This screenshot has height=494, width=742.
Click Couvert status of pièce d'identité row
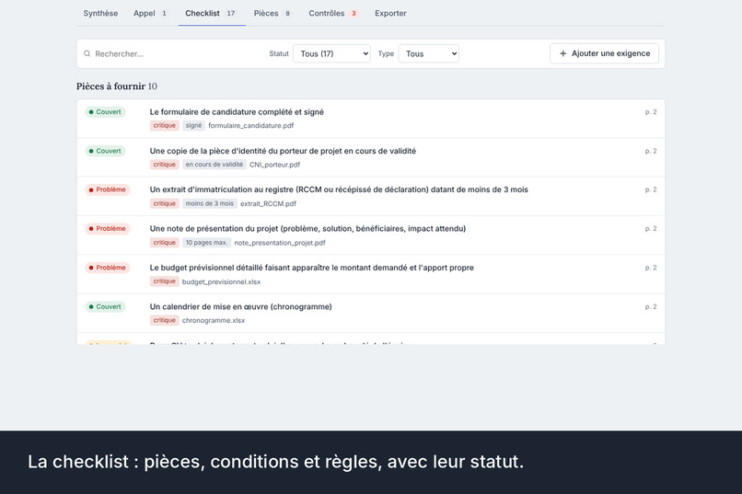[x=105, y=151]
